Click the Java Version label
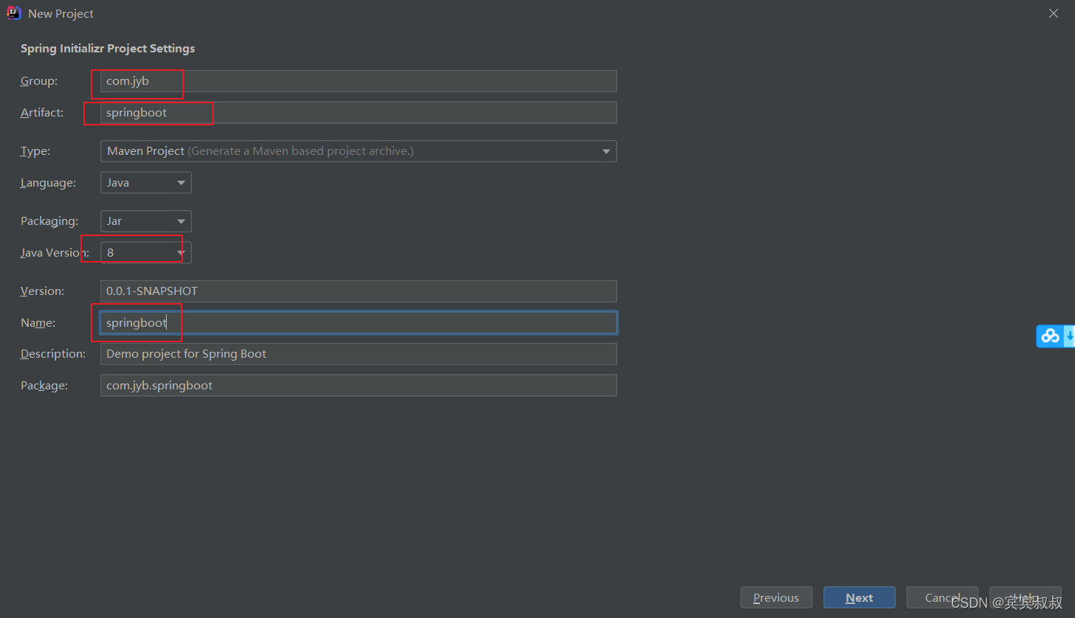 pos(55,253)
